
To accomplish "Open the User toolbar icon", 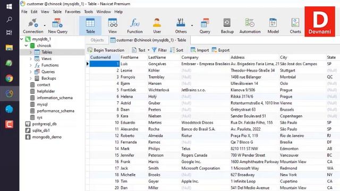I will [157, 26].
